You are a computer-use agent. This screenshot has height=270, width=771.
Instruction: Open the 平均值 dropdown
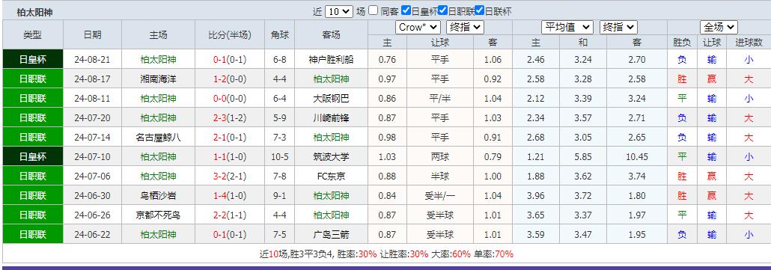pyautogui.click(x=567, y=28)
